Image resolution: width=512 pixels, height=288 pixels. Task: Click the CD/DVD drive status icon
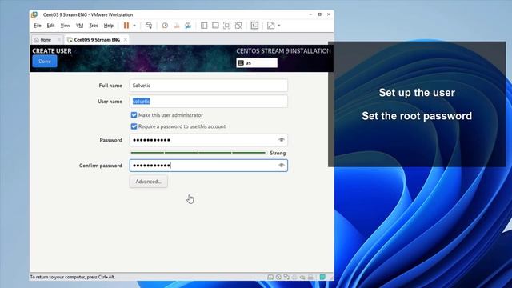[278, 278]
